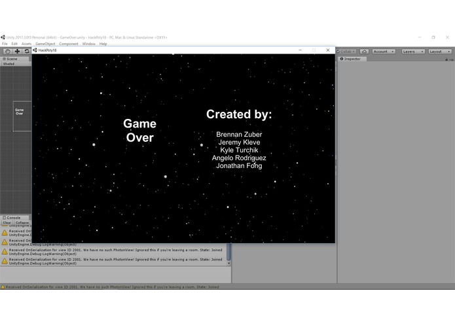Select the second-to-last OnSerialization warning message
The image size is (455, 323).
(x=115, y=252)
